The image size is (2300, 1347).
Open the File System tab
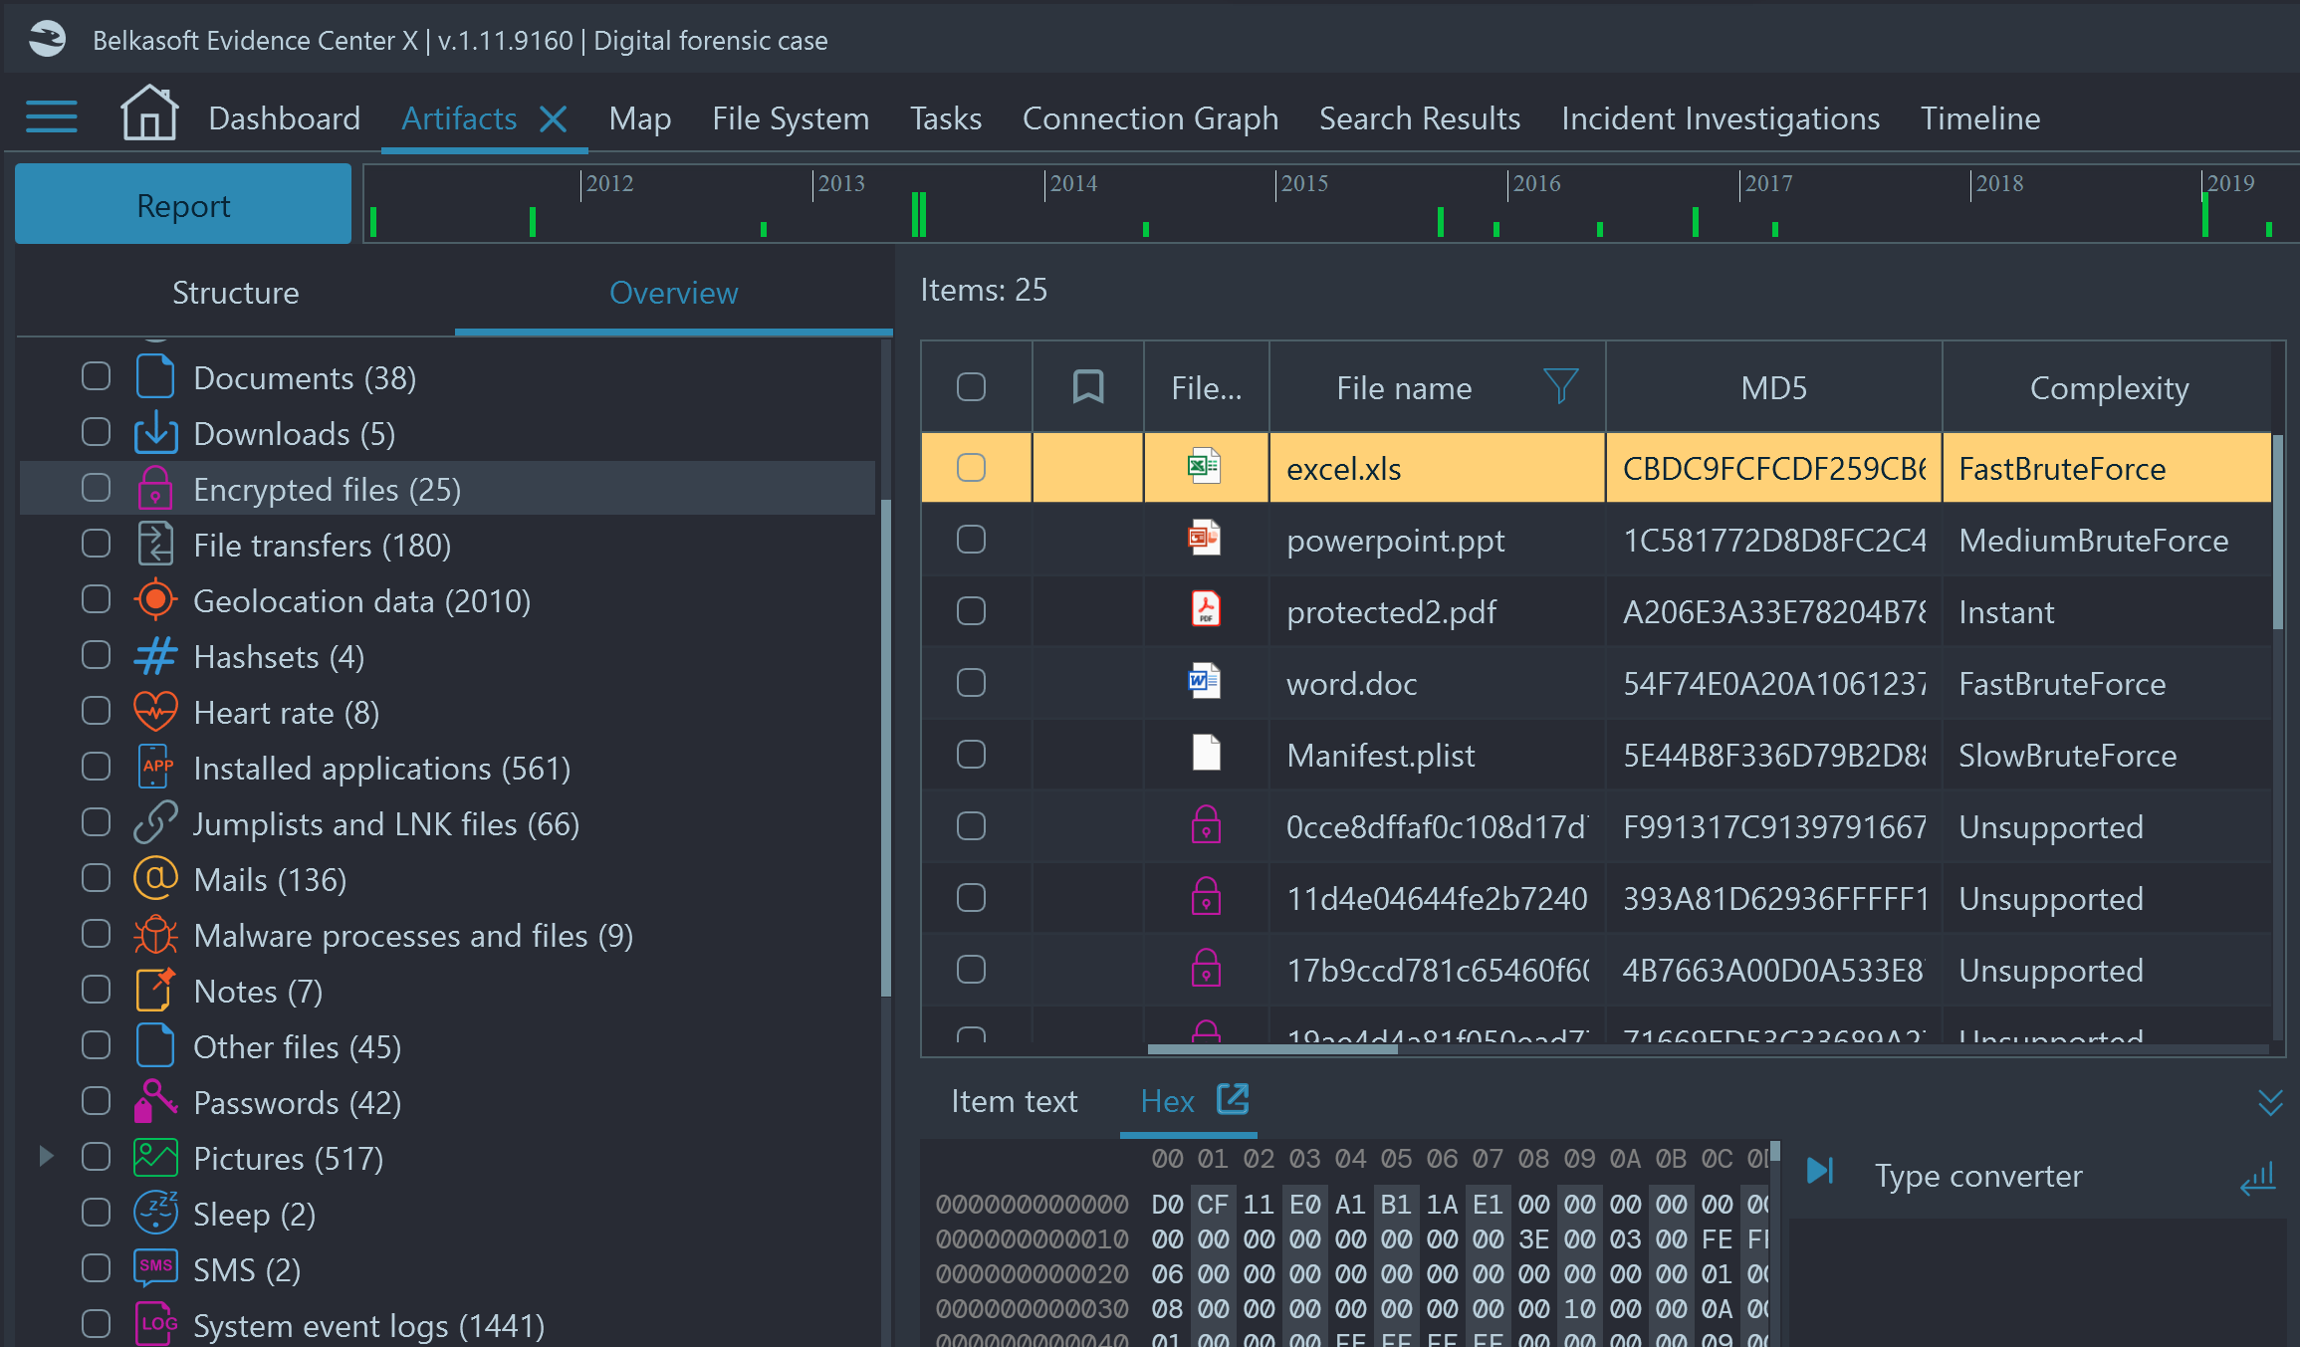(791, 119)
